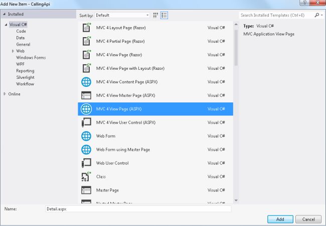Click Visual C# label in Web Form row
326x226 pixels.
216,136
